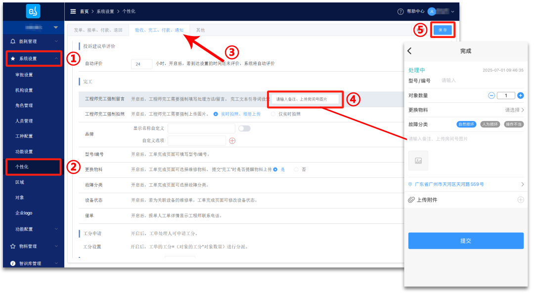This screenshot has height=293, width=534.
Task: Click the 系统设置 breadcrumb link
Action: [x=105, y=11]
